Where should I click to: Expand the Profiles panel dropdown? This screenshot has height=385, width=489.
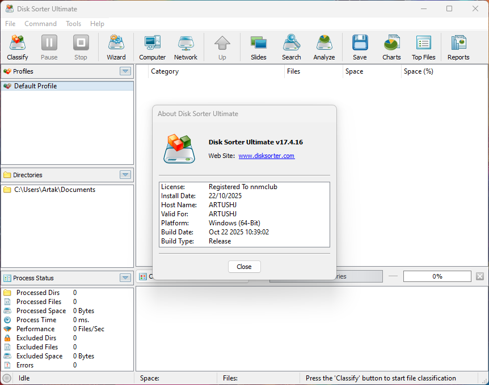coord(125,71)
